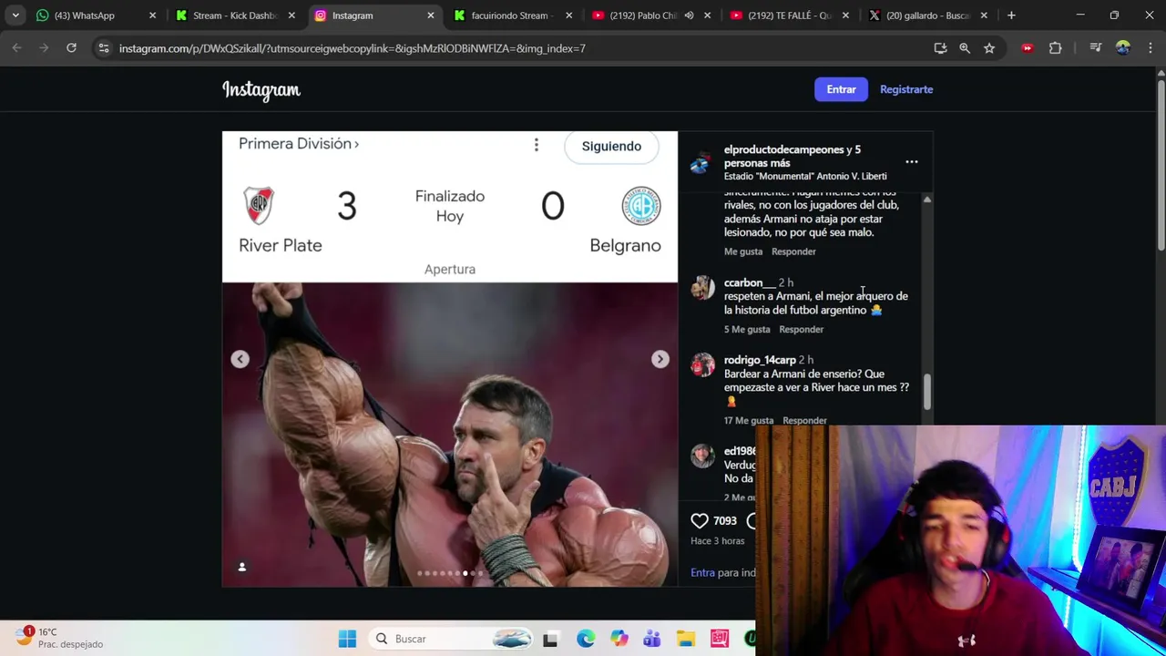This screenshot has height=656, width=1166.
Task: View site information icon in address bar
Action: pos(104,48)
